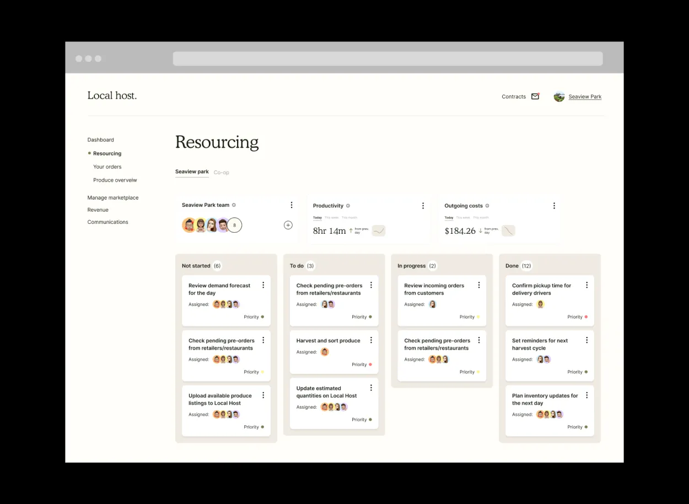This screenshot has width=689, height=504.
Task: Show info tooltip beside Seaview Park team
Action: [234, 205]
